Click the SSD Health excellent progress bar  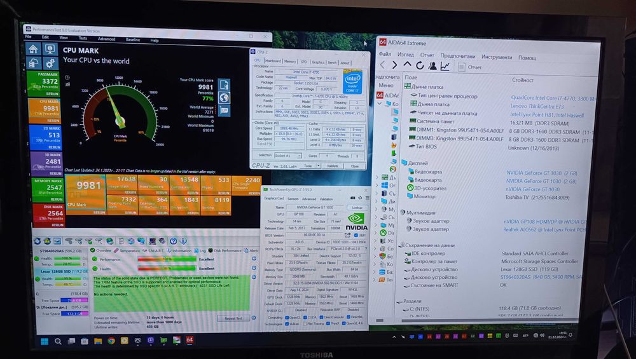pyautogui.click(x=167, y=269)
